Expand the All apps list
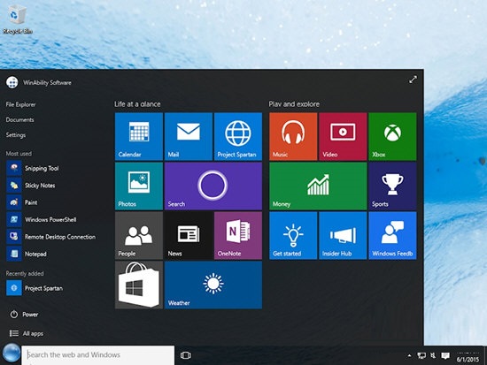The width and height of the screenshot is (487, 365). 27,333
